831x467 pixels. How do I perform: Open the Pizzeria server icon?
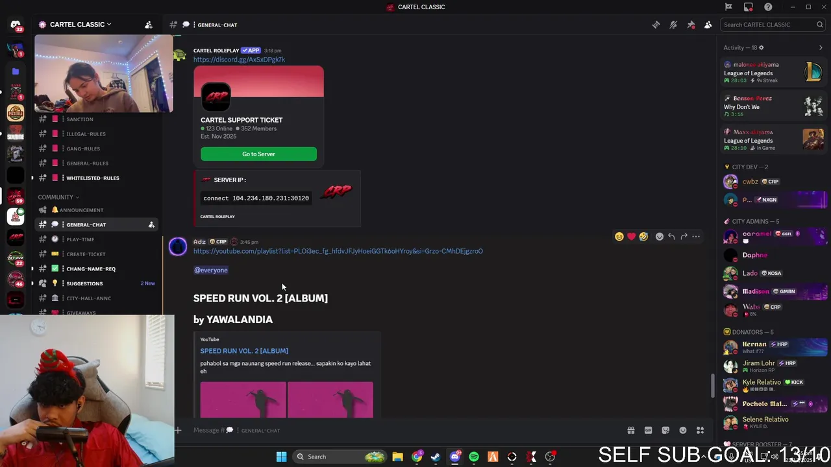click(16, 113)
